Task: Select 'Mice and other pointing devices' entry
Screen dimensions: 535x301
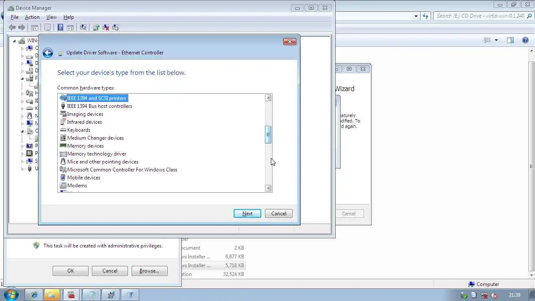Action: click(103, 162)
